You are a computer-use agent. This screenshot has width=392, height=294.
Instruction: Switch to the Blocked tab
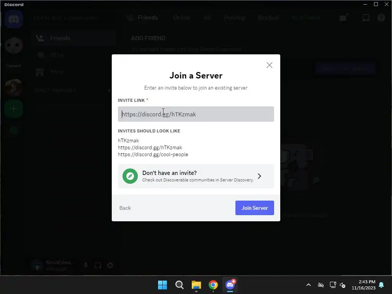(268, 18)
